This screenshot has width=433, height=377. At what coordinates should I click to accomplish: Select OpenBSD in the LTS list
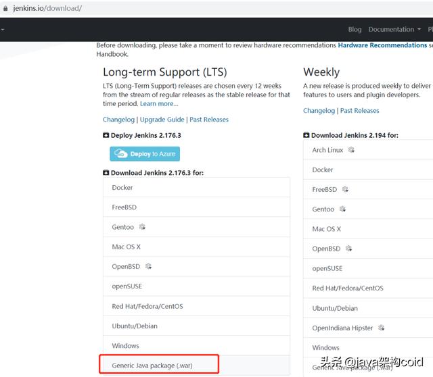[x=196, y=266]
